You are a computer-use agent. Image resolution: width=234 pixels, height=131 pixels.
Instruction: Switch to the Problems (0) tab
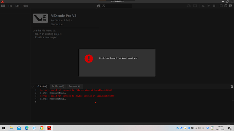coord(58,86)
